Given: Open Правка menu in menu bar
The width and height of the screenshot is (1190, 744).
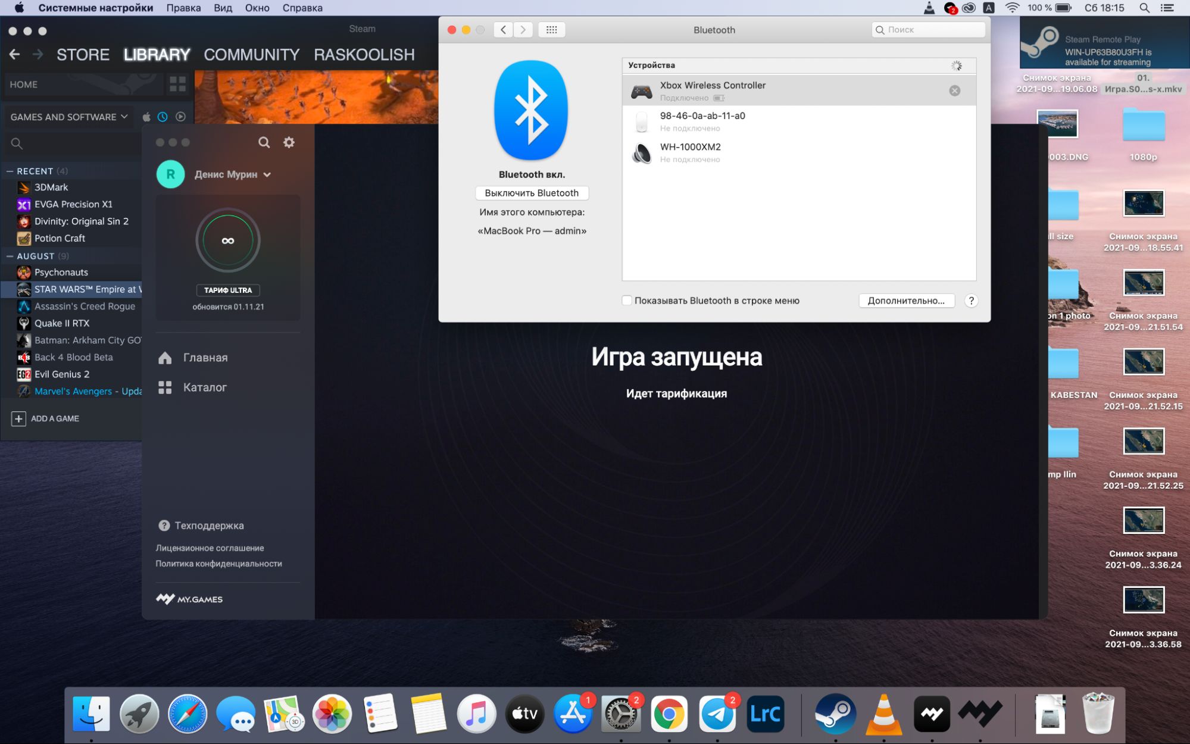Looking at the screenshot, I should pos(183,8).
